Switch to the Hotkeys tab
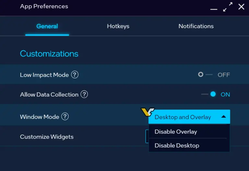 pos(118,26)
